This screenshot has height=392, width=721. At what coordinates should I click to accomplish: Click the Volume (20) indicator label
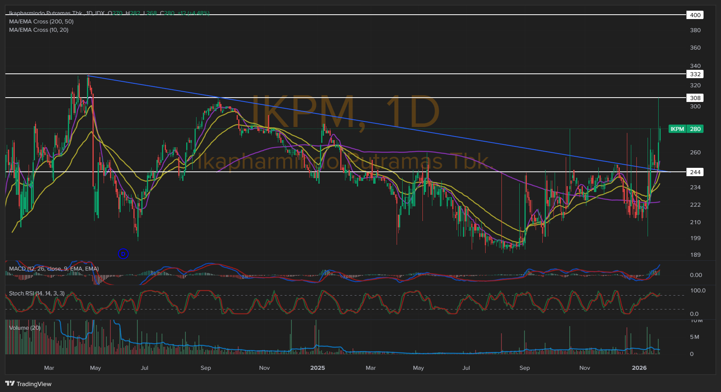(x=25, y=328)
